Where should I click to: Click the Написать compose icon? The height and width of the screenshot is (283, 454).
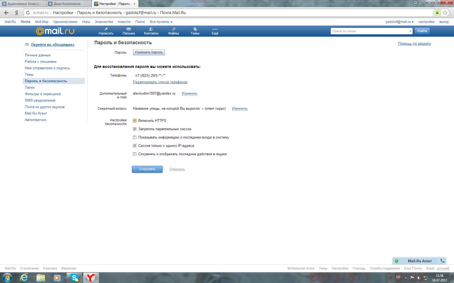[x=106, y=29]
